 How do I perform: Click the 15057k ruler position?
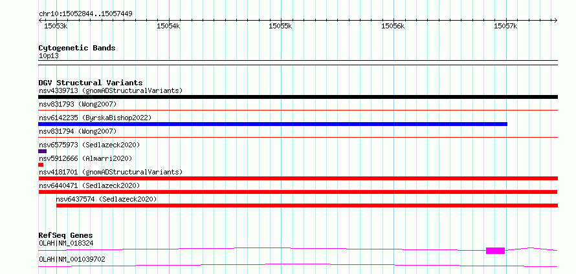tap(505, 26)
